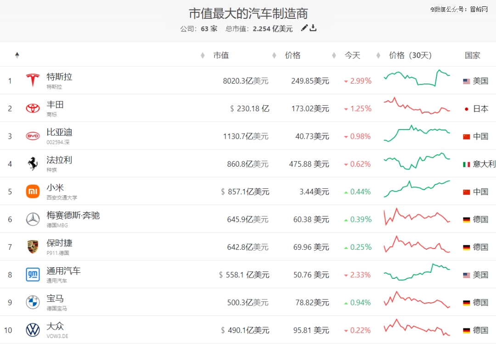
Task: Click Volkswagen's 30-day price chart
Action: [417, 327]
